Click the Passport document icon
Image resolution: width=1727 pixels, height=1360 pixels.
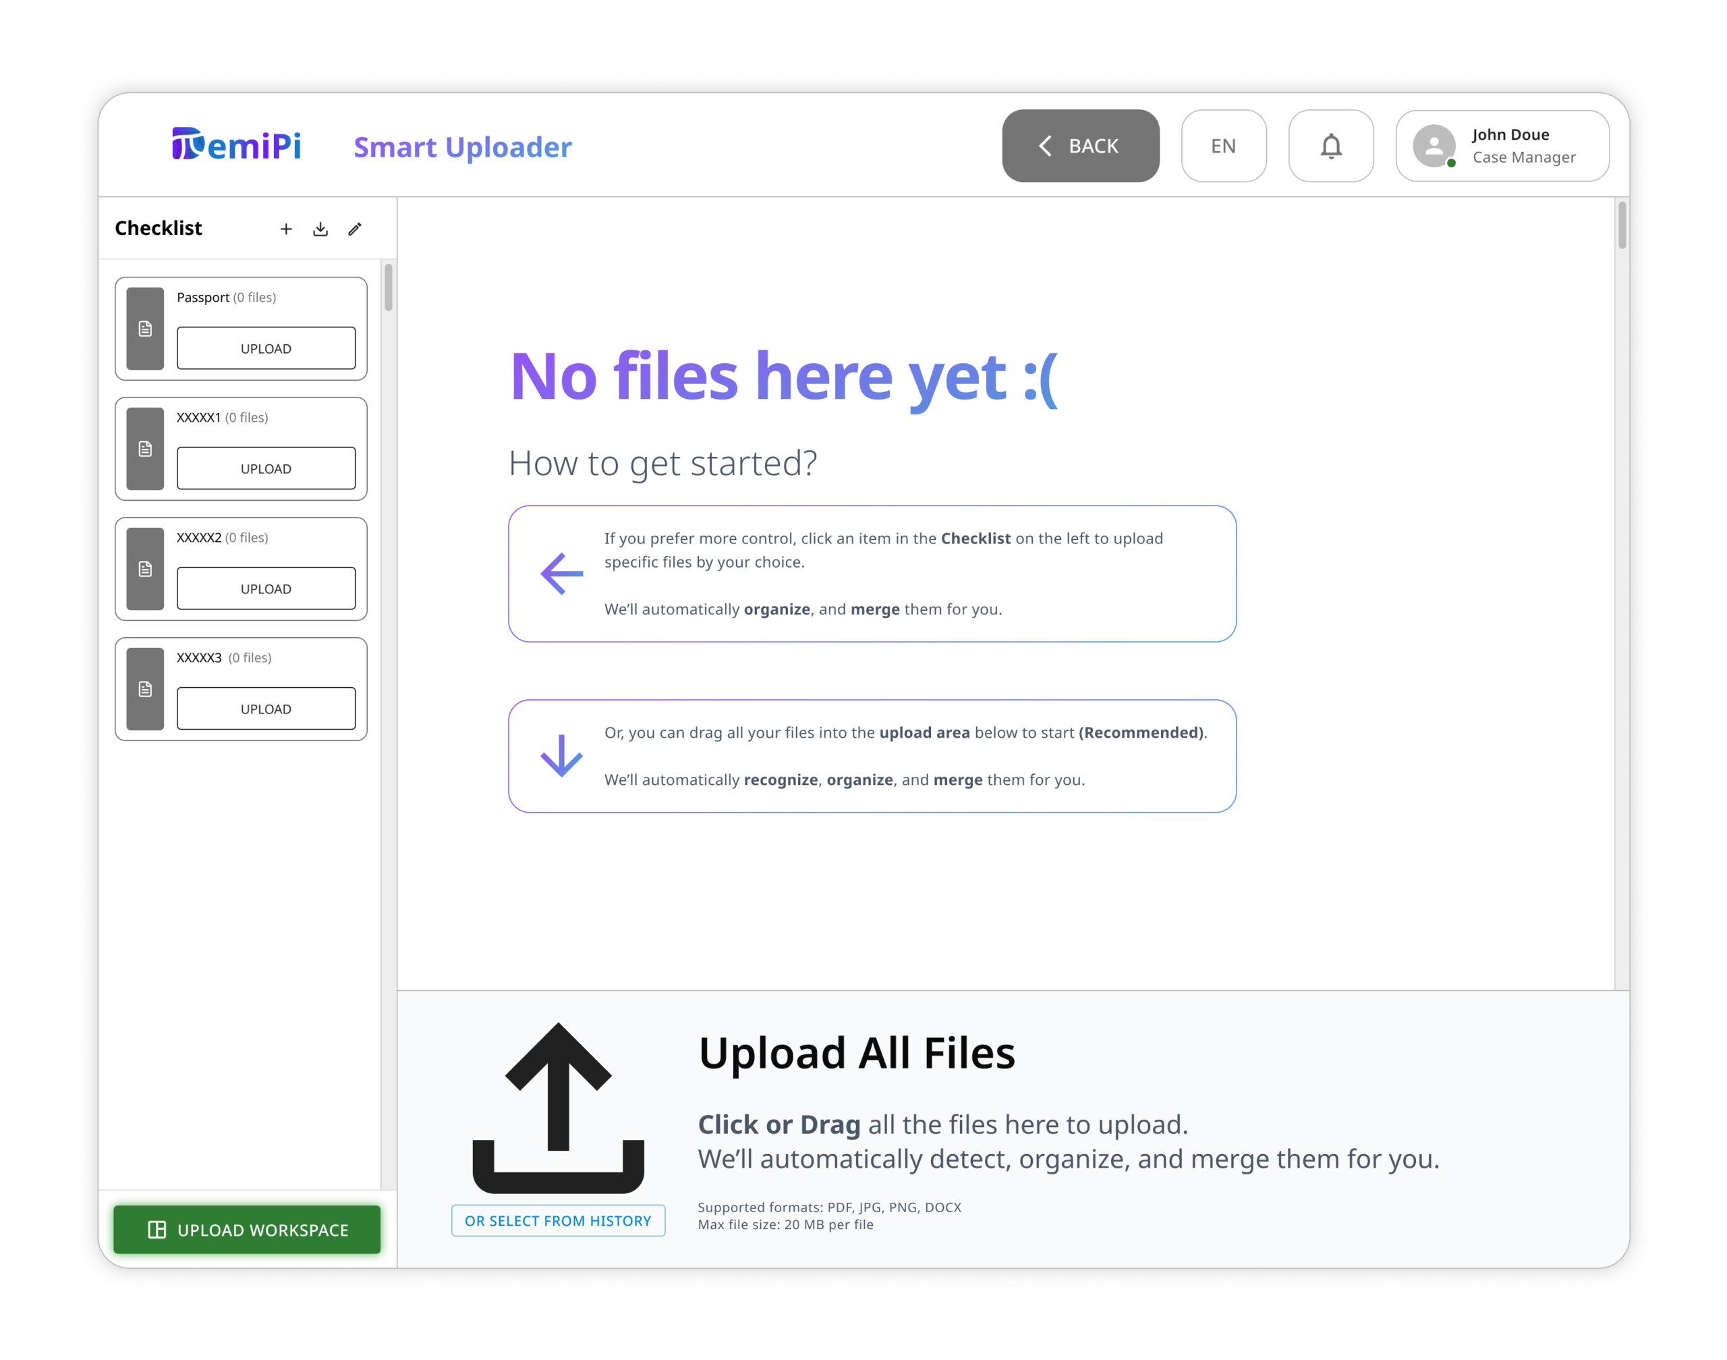pos(145,329)
